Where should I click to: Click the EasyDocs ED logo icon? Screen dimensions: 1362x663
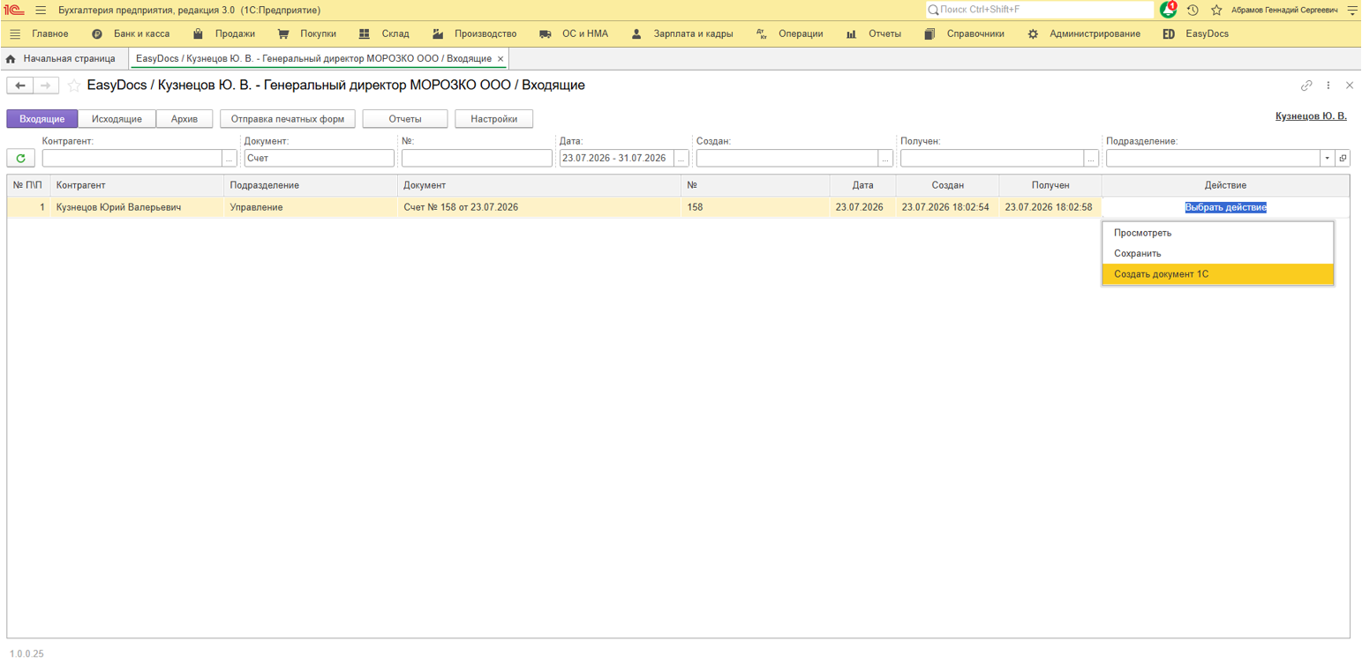[x=1169, y=34]
